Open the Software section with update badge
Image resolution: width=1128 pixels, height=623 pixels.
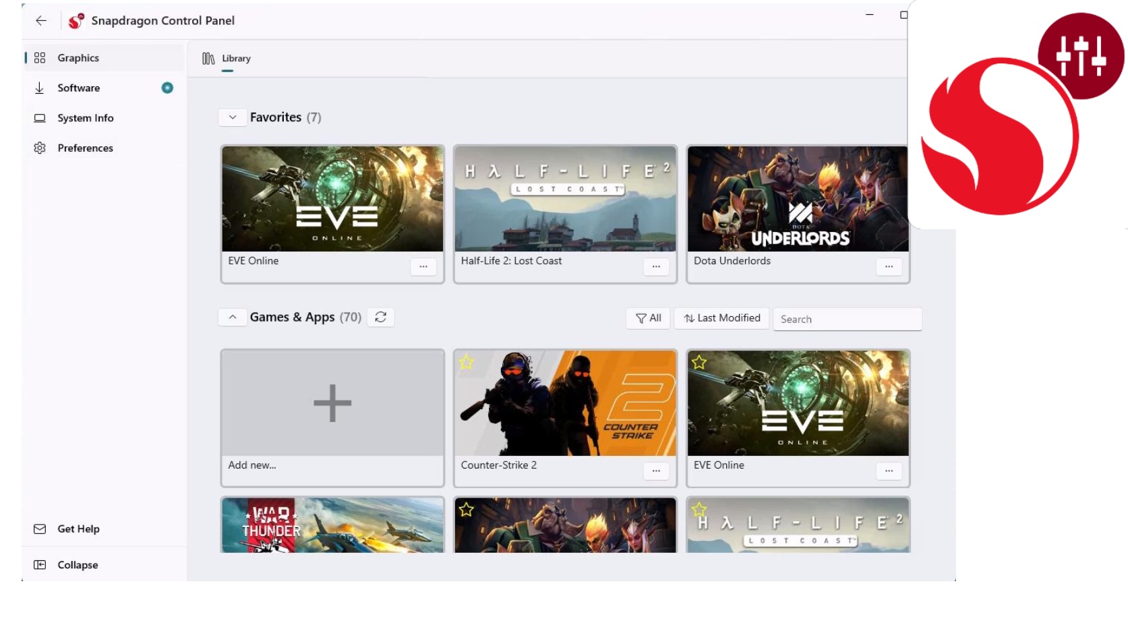78,88
